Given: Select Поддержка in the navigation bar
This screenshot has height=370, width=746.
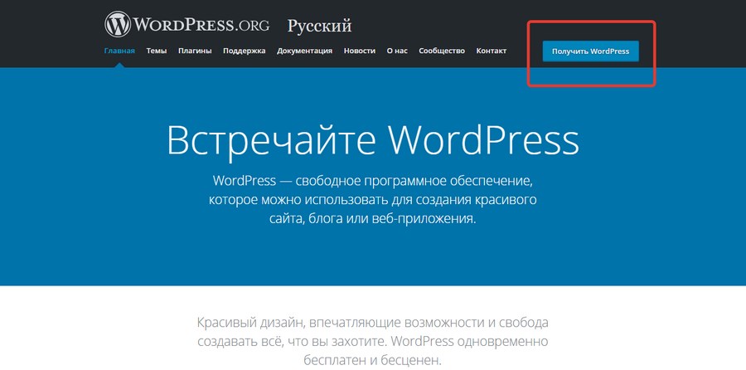Looking at the screenshot, I should pyautogui.click(x=245, y=51).
